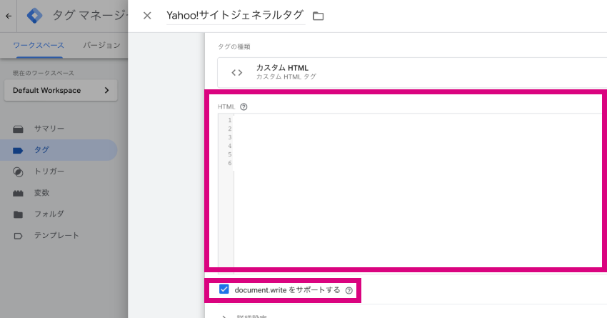Image resolution: width=607 pixels, height=318 pixels.
Task: Click the 現在のワークスペース label
Action: click(44, 73)
